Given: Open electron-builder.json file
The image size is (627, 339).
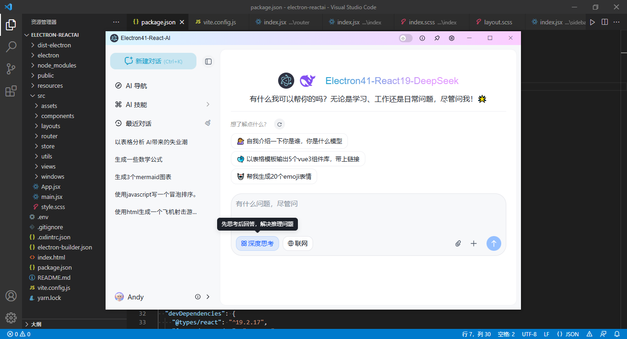Looking at the screenshot, I should tap(65, 247).
